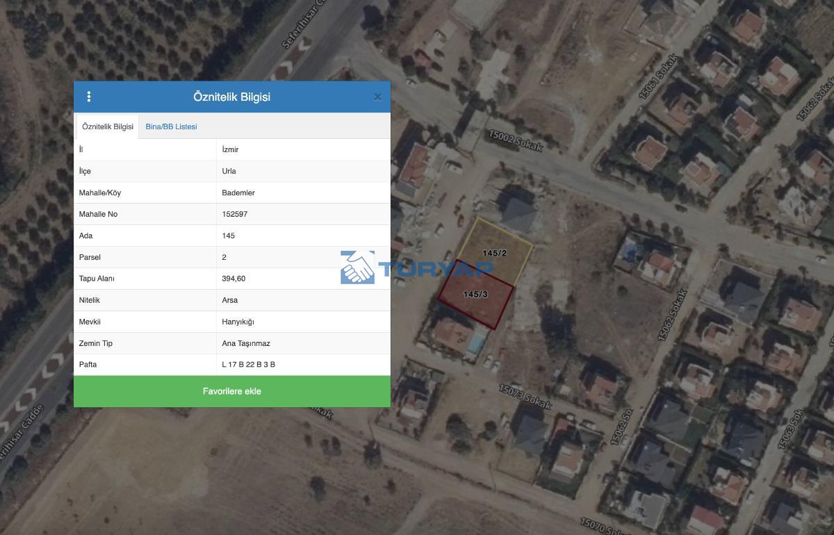Click the Favorilere ekle button

coord(232,391)
